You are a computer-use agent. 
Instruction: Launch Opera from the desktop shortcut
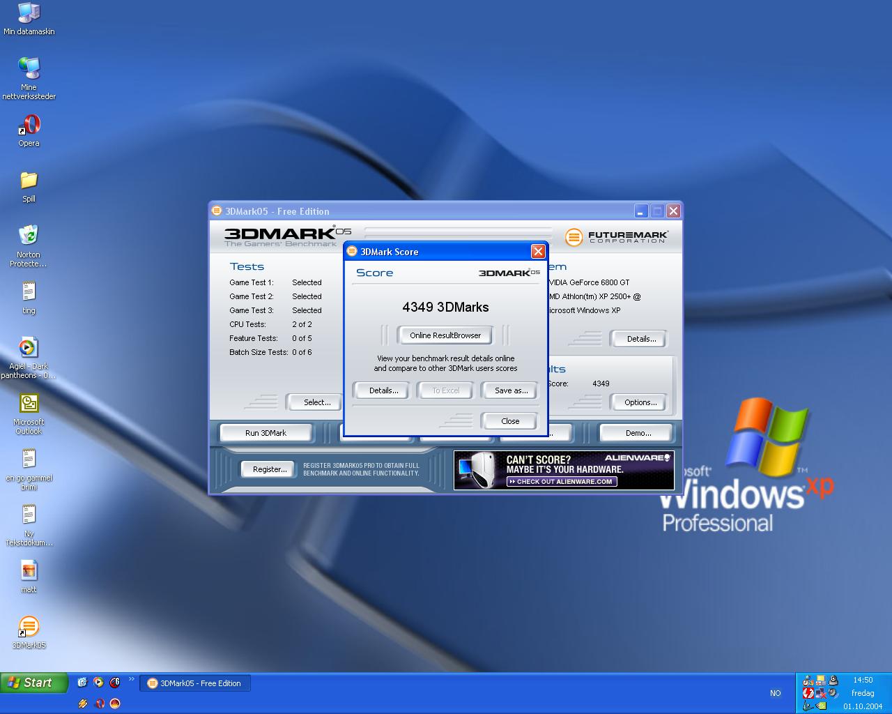(29, 130)
